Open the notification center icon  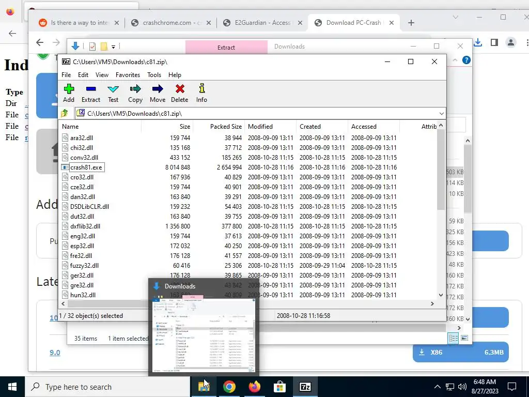(512, 387)
